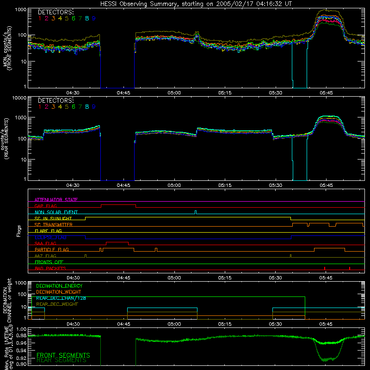
Task: Click the 05:45 tick under the decimation plot
Action: [x=326, y=324]
